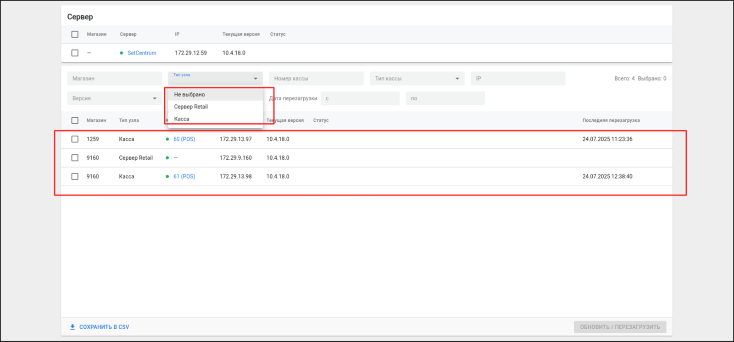Choose Сервер Retail from the dropdown list
The width and height of the screenshot is (734, 342).
[191, 107]
